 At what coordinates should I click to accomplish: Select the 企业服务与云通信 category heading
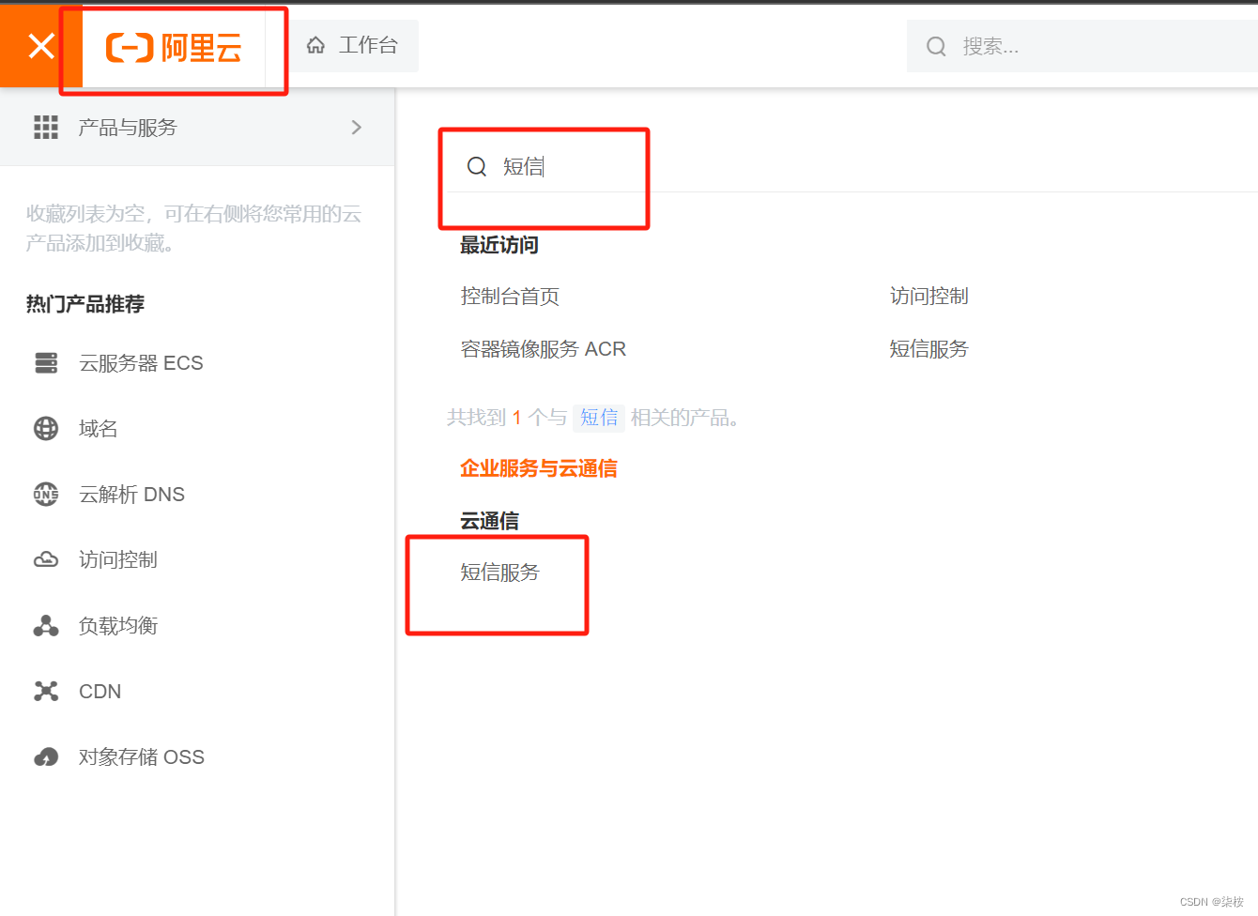(539, 468)
